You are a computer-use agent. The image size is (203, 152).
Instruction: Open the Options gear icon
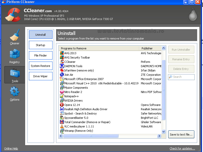(x=14, y=91)
